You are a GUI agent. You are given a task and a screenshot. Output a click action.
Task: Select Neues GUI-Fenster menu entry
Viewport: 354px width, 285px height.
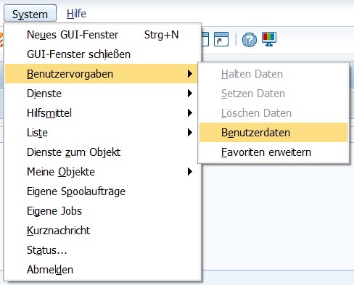click(x=103, y=35)
